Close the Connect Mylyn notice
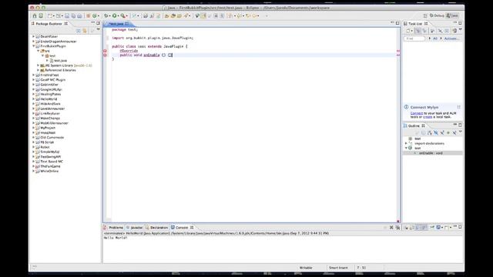Image resolution: width=493 pixels, height=277 pixels. coord(459,107)
